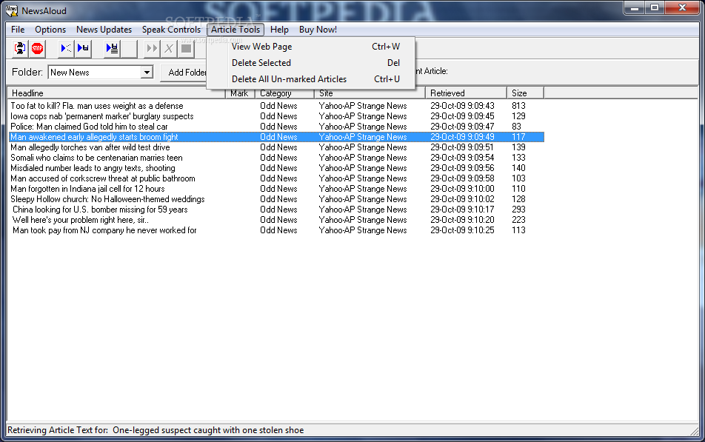Select 'Man took pay from NJ company' article
Viewport: 705px width, 442px height.
276,230
